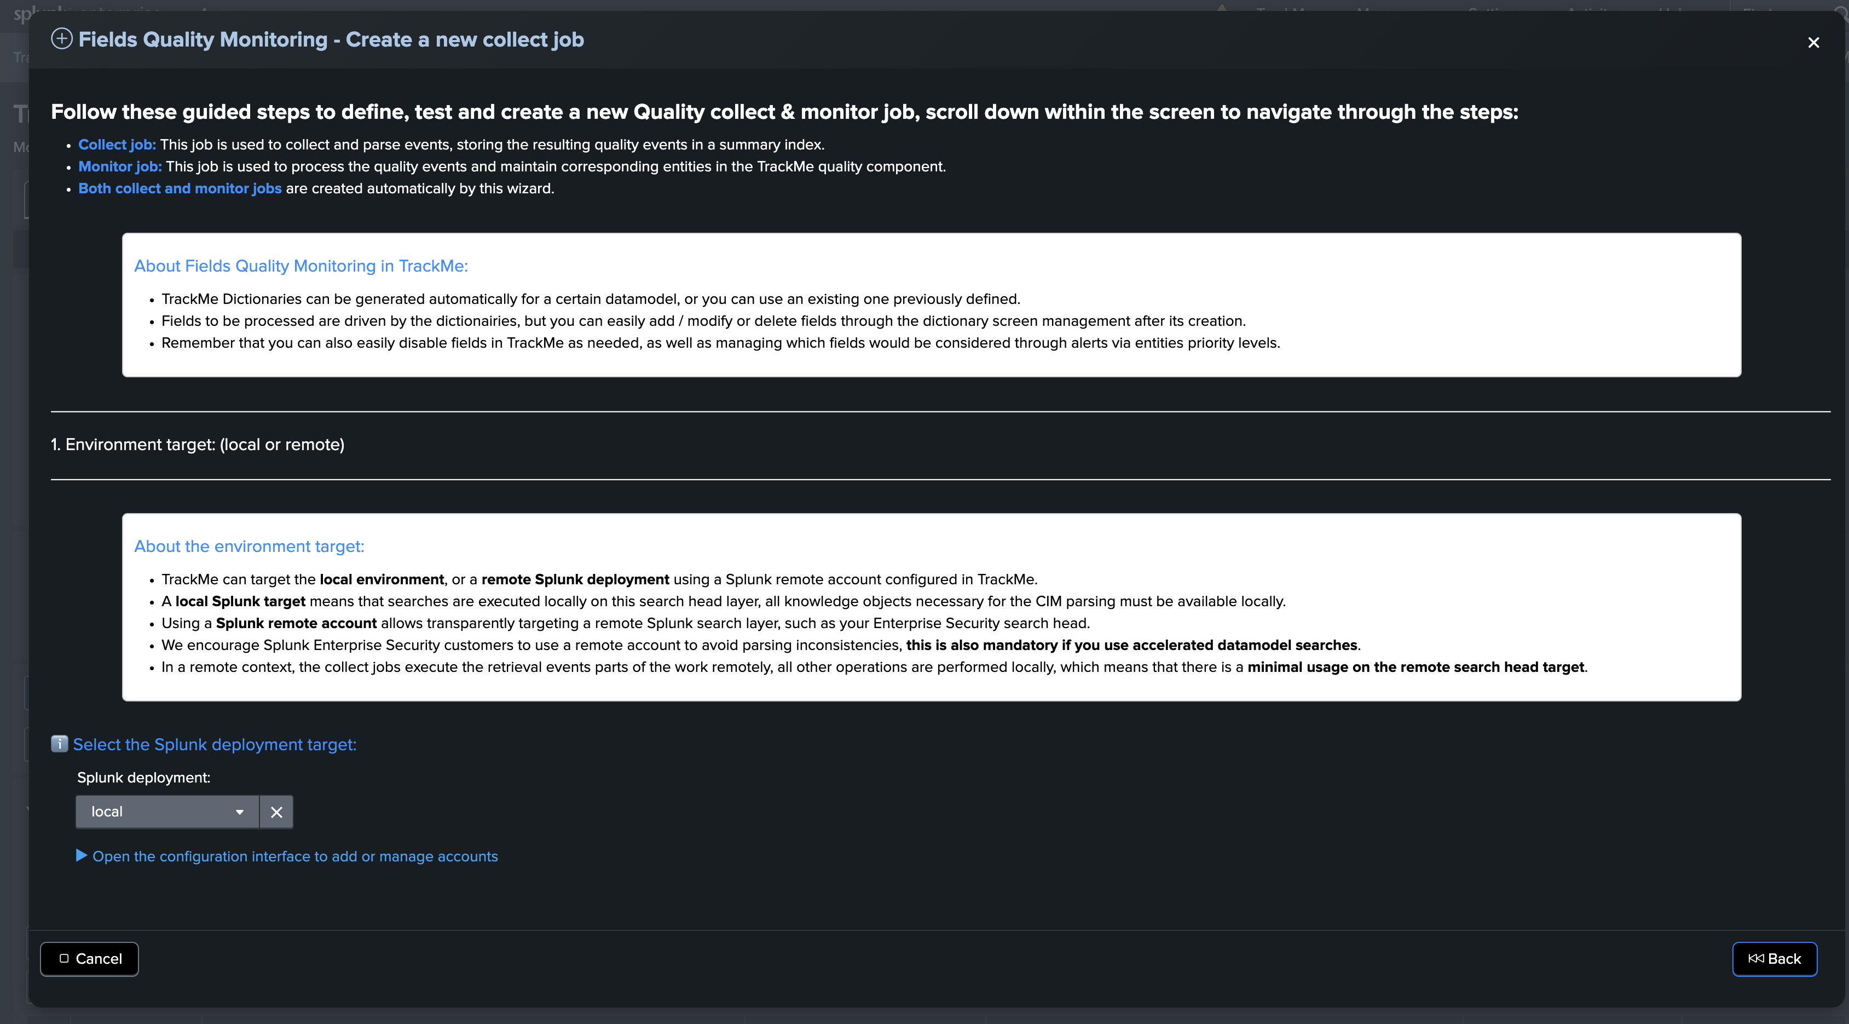Clear the Splunk deployment selection with the X
This screenshot has height=1024, width=1849.
276,812
